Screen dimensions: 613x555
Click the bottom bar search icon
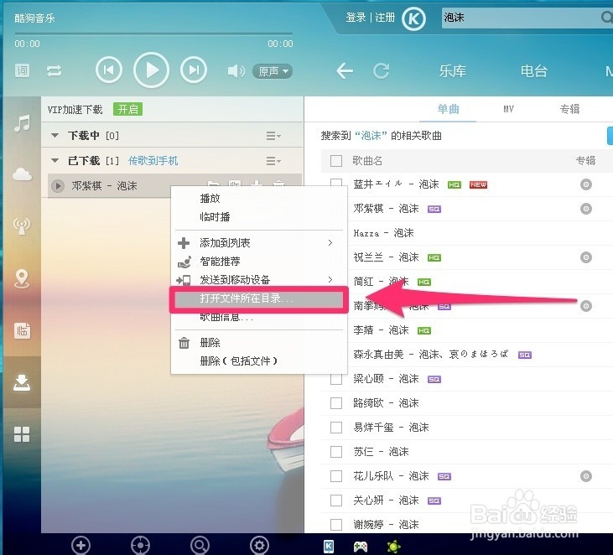(x=200, y=545)
